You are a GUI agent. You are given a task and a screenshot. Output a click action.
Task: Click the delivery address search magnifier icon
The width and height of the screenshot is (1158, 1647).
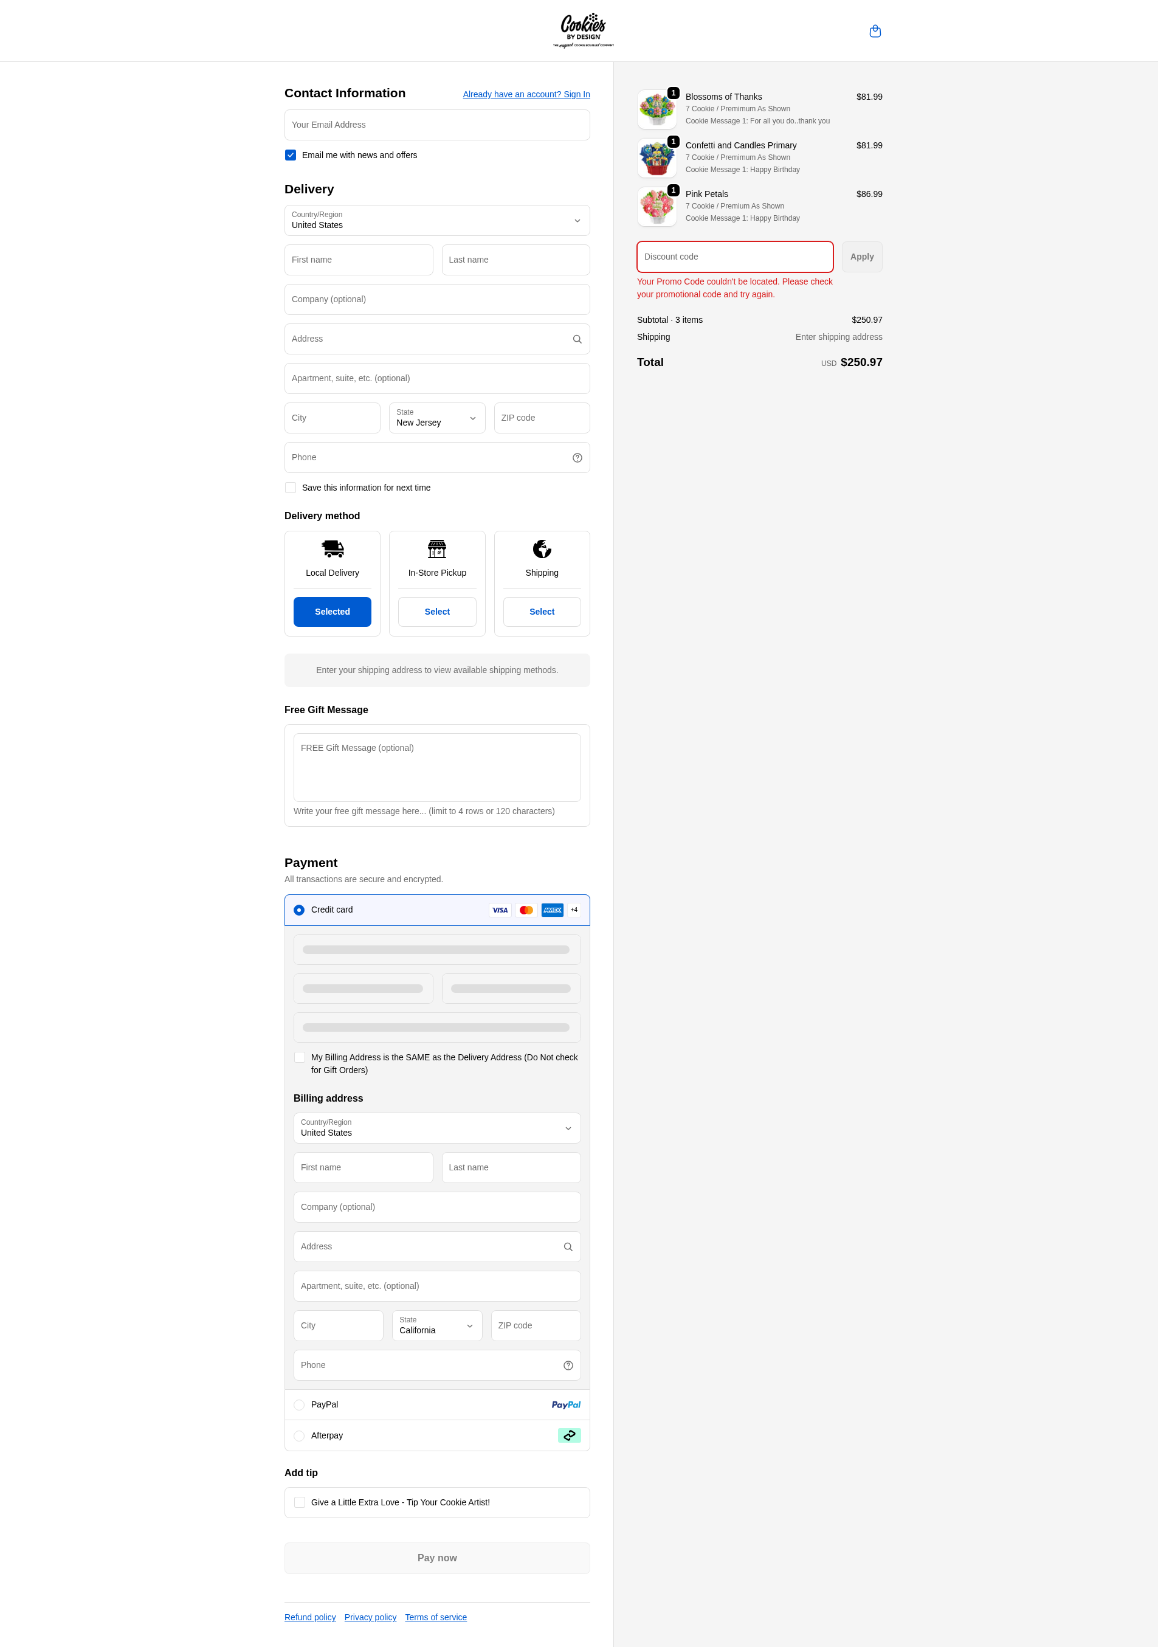[576, 339]
